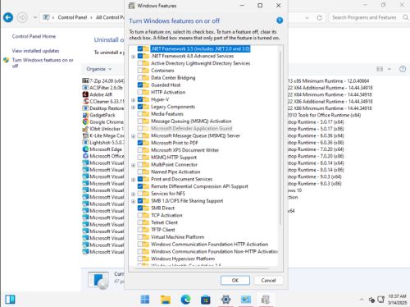Launch Microsoft Edge from taskbar
The image size is (410, 307).
pos(185,300)
